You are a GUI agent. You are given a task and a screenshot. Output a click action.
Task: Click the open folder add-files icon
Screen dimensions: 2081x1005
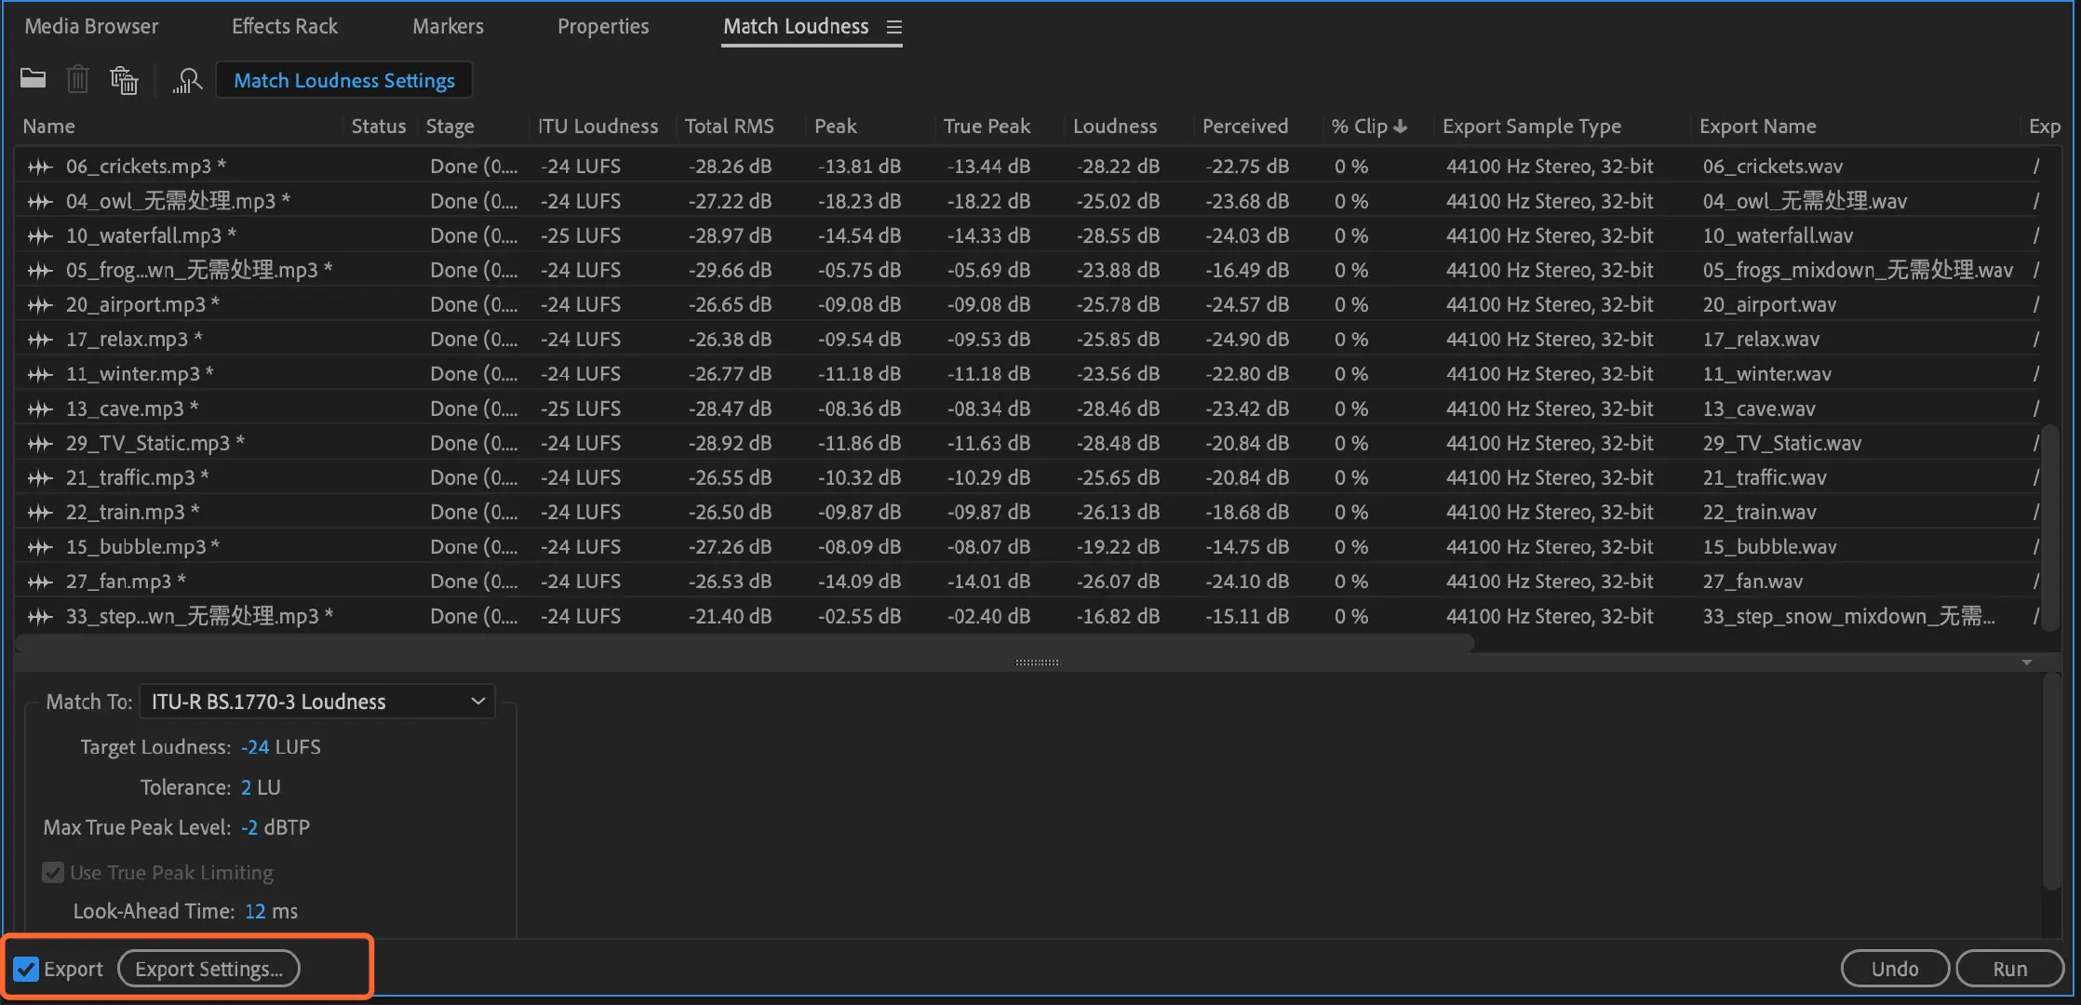pos(34,79)
